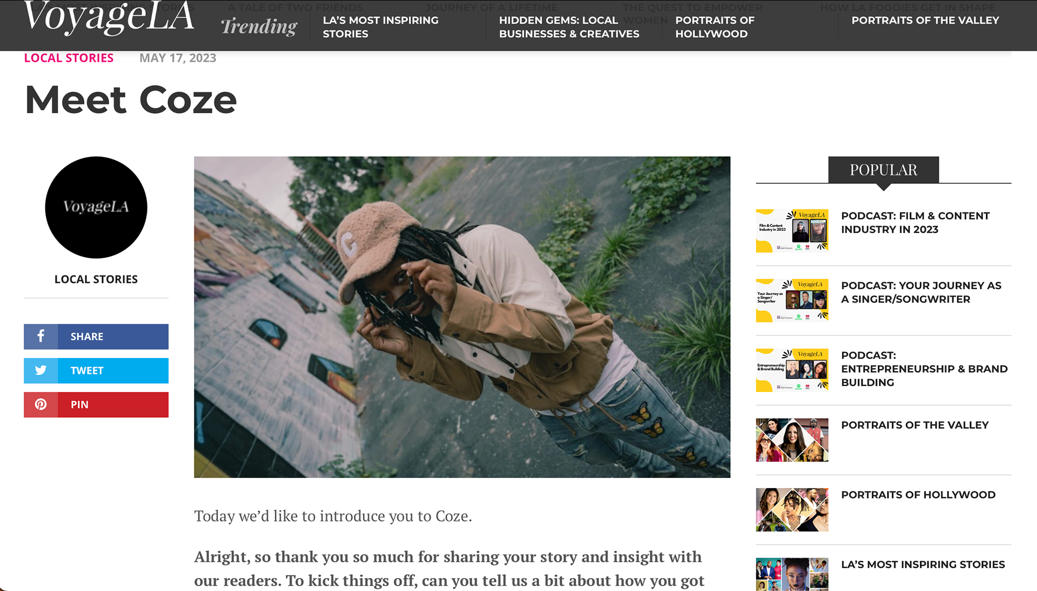Screen dimensions: 1037x591
Task: Open Portraits of the Valley thumbnail
Action: pyautogui.click(x=792, y=440)
